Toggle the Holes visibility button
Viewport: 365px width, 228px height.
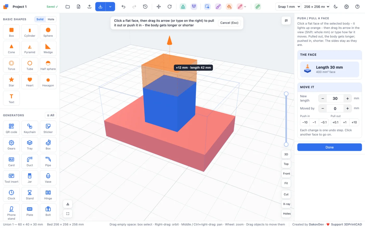pyautogui.click(x=287, y=214)
